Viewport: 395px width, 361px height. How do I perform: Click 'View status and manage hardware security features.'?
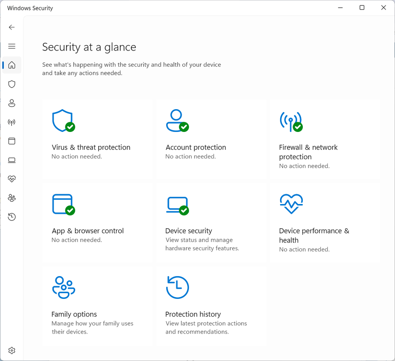point(202,244)
